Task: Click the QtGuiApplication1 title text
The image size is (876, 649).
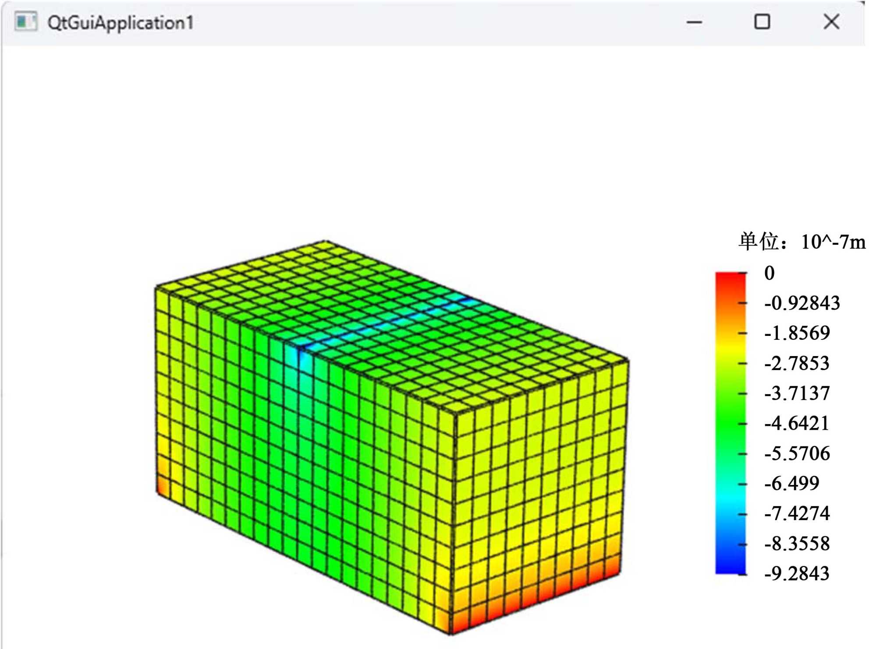Action: (121, 23)
